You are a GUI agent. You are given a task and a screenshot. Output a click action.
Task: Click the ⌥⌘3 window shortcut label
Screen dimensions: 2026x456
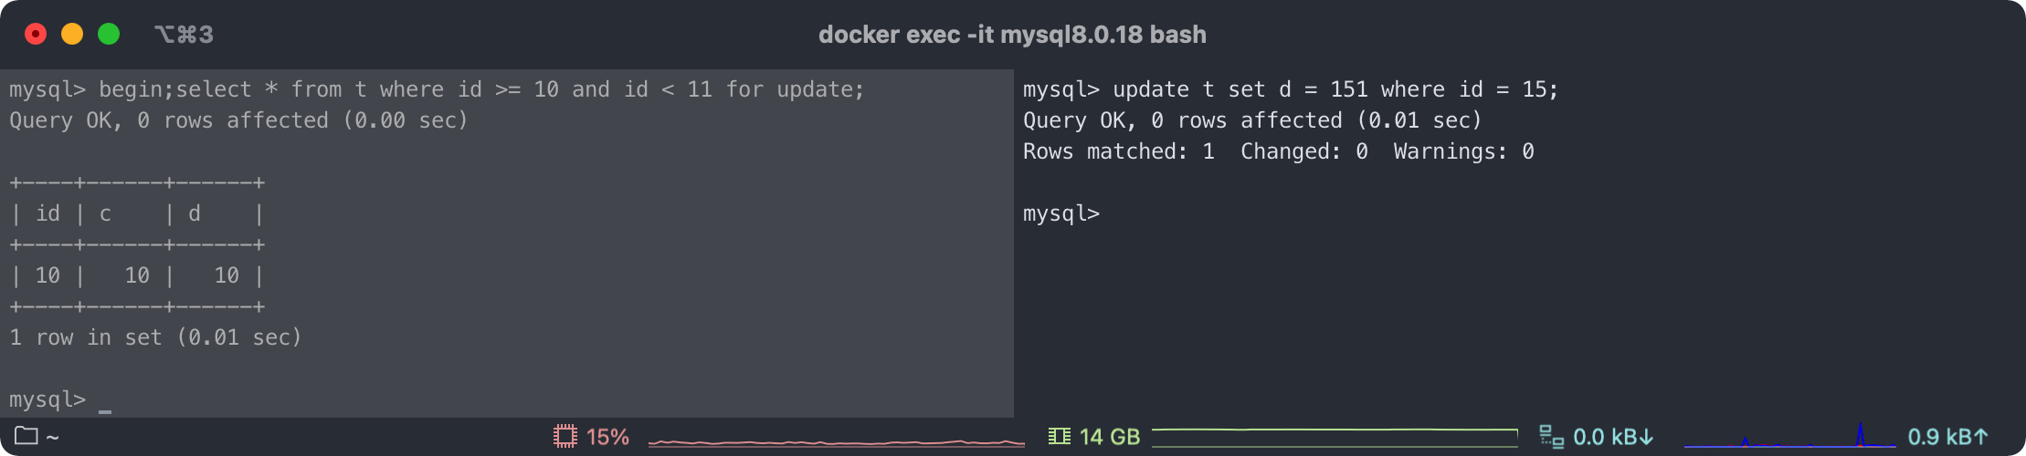click(x=184, y=35)
